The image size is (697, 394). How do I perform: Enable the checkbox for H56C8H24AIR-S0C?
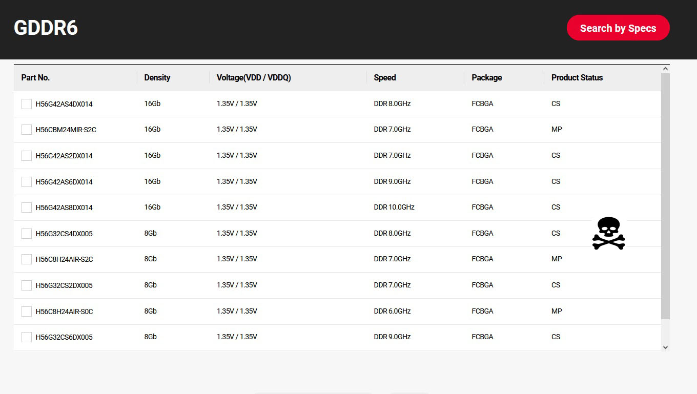27,312
